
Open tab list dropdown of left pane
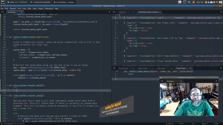click(x=109, y=12)
